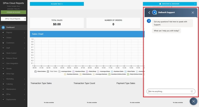Expand the Orders submenu chevron
The height and width of the screenshot is (107, 199).
coord(24,38)
